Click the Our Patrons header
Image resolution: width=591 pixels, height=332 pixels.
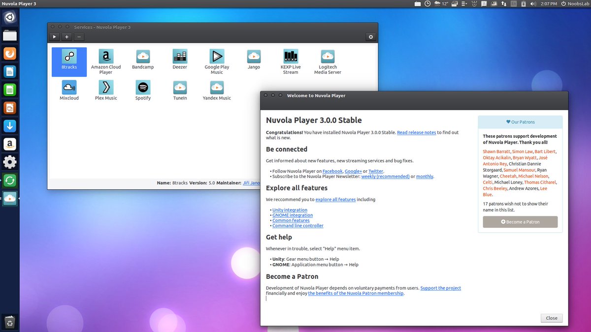(x=520, y=122)
